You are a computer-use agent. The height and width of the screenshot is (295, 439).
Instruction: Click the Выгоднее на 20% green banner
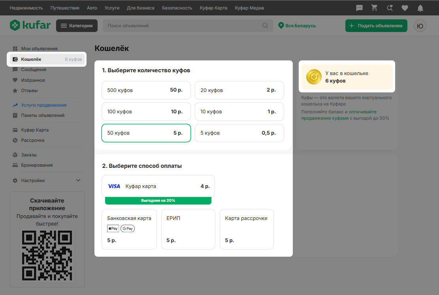point(158,200)
